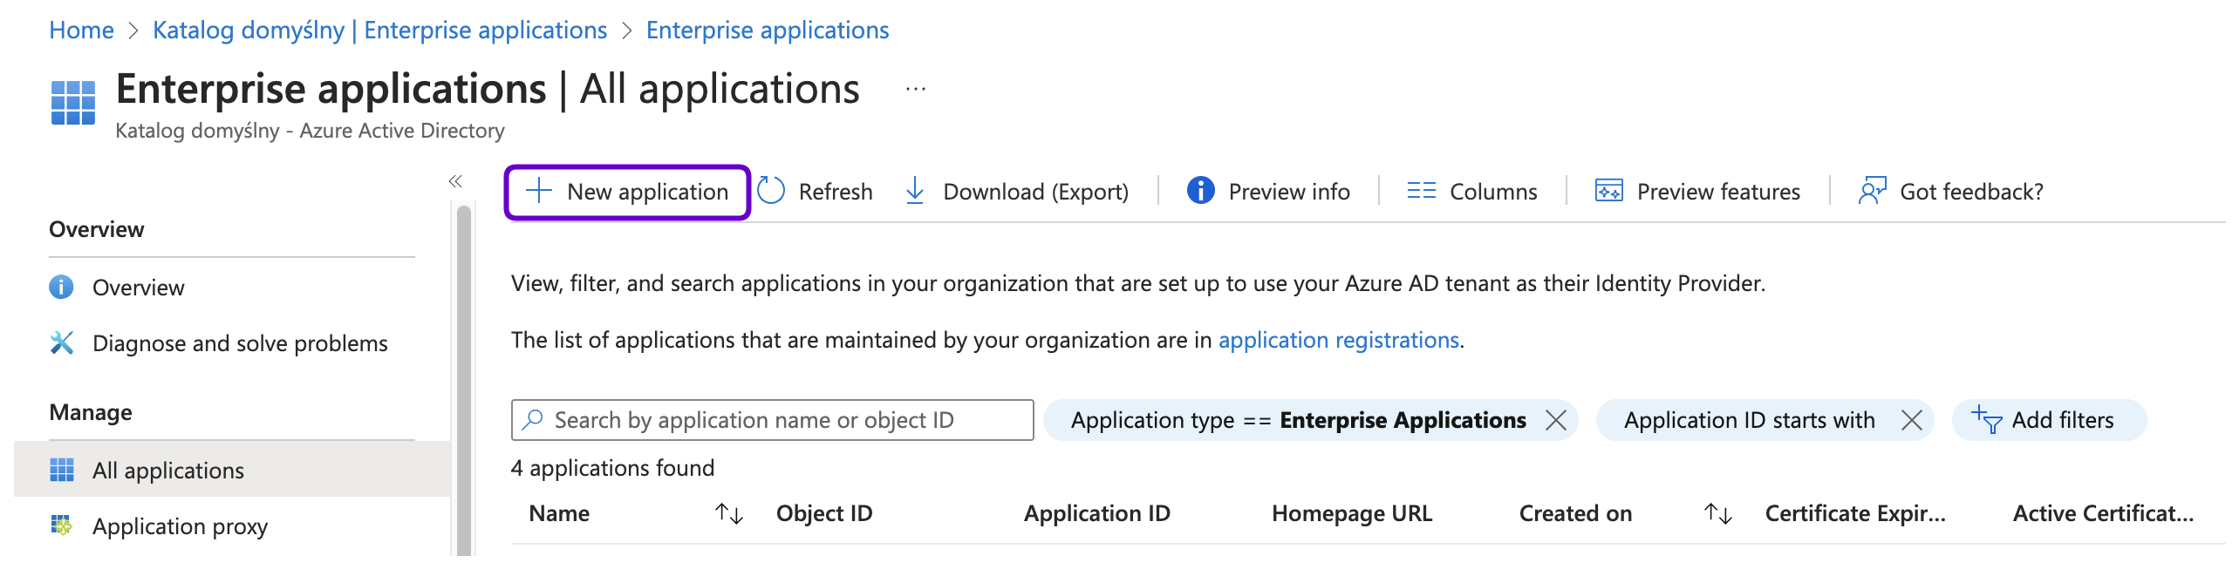The height and width of the screenshot is (576, 2239).
Task: Open Application proxy in the sidebar
Action: [180, 526]
